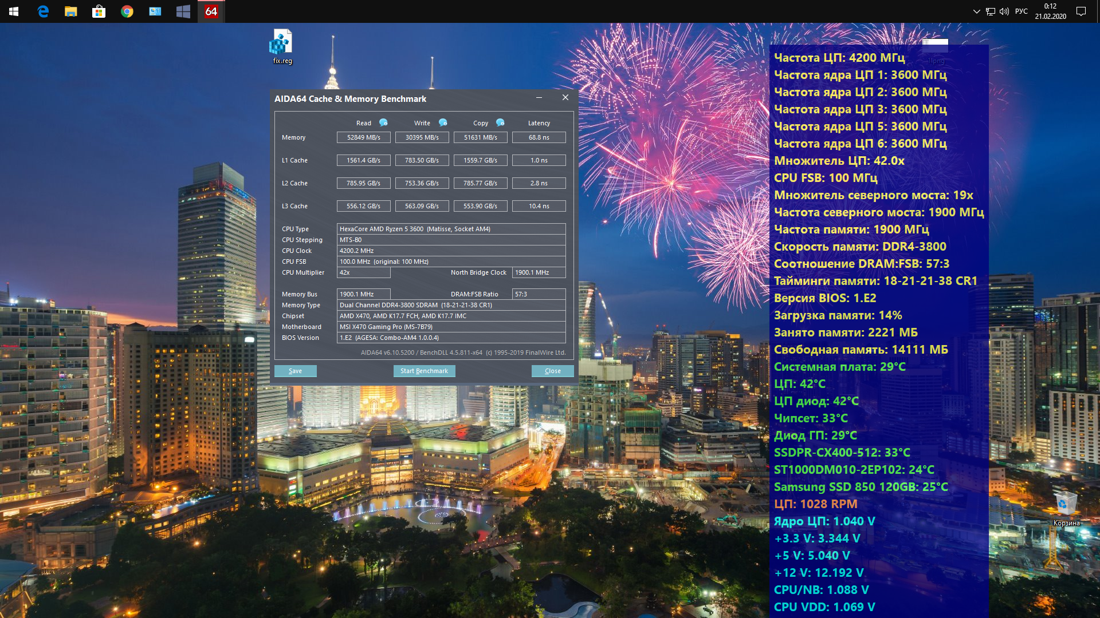Image resolution: width=1100 pixels, height=618 pixels.
Task: Click the Start Benchmark button
Action: click(x=424, y=371)
